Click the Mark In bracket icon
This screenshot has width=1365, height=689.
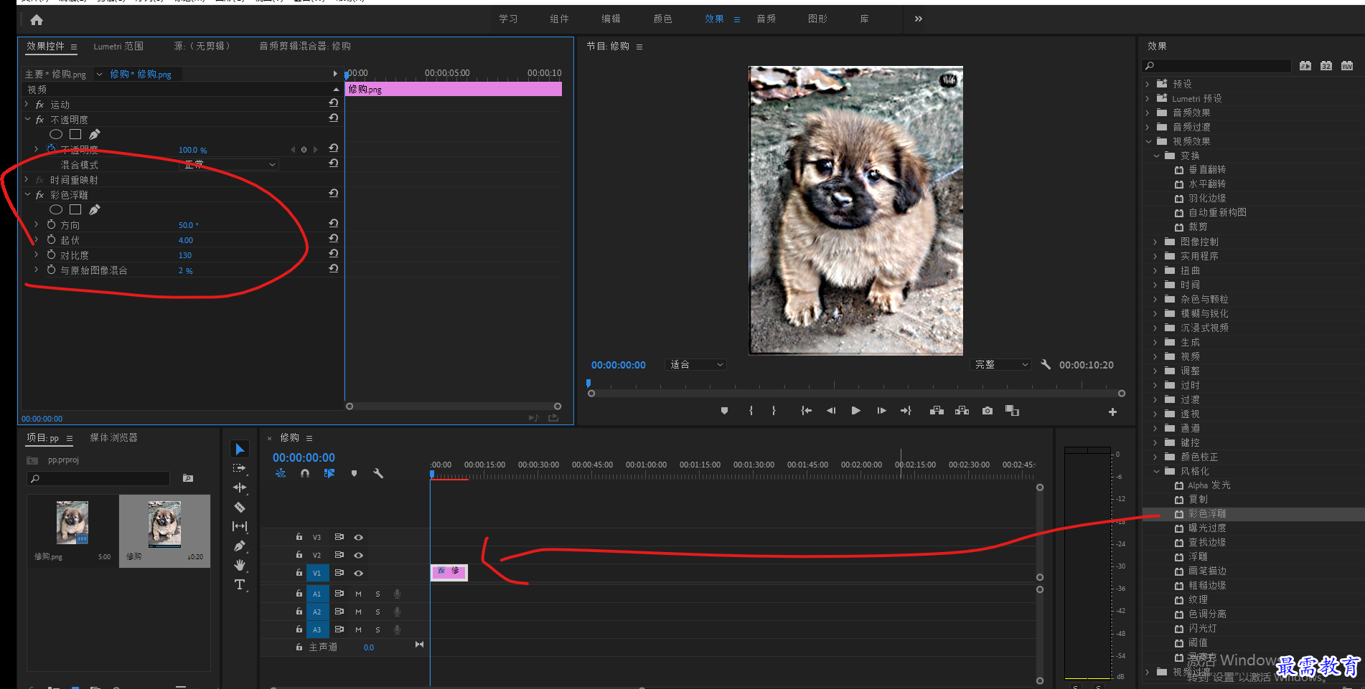751,411
